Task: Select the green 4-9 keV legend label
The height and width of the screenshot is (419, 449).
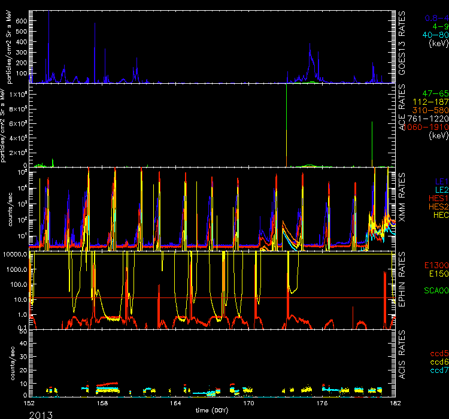Action: 439,26
